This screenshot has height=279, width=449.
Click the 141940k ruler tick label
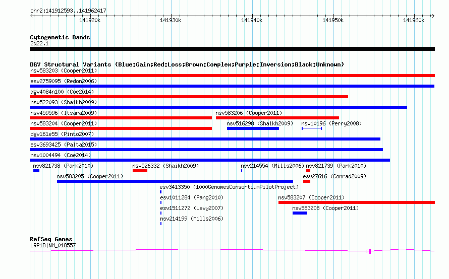point(252,20)
